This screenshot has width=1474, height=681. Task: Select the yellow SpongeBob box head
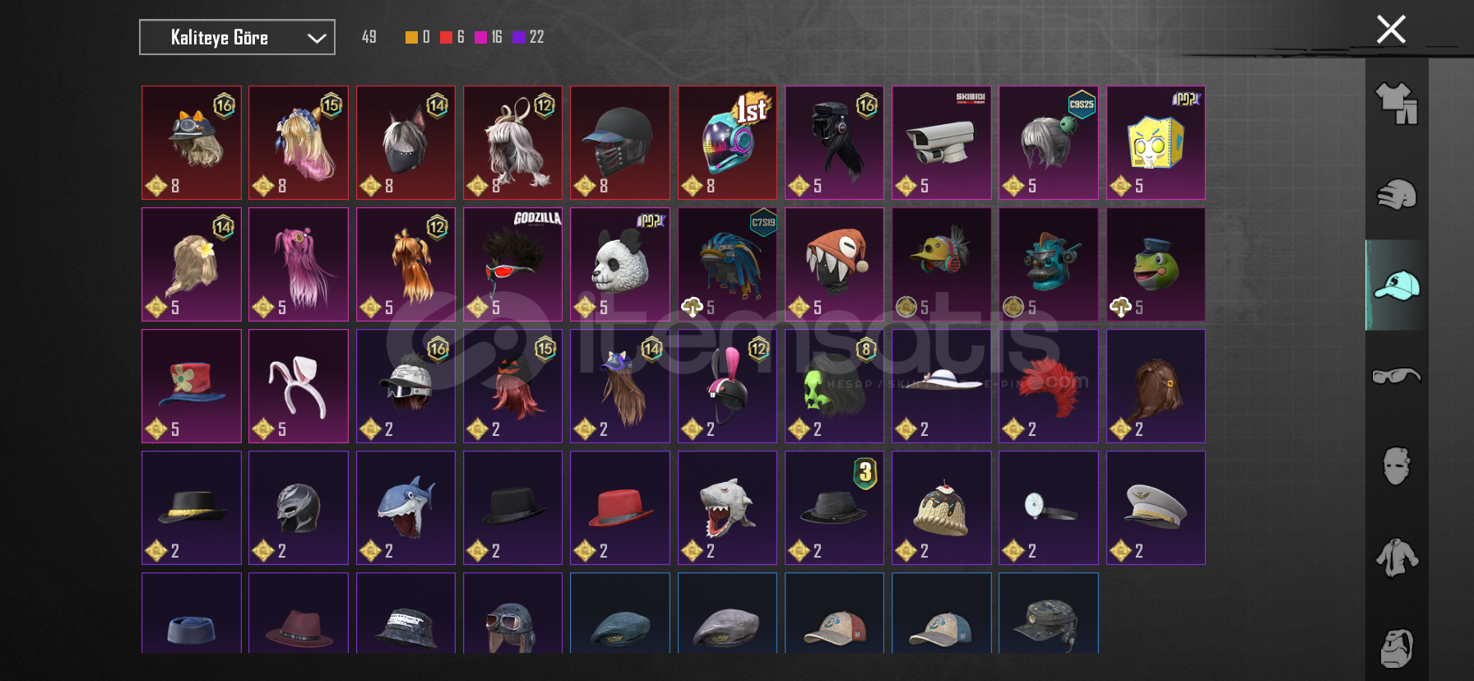(1156, 142)
